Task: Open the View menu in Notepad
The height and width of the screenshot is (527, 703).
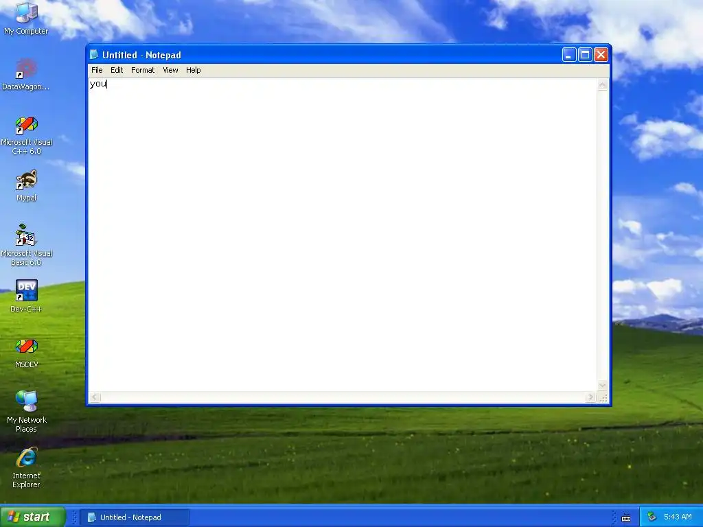Action: pos(170,70)
